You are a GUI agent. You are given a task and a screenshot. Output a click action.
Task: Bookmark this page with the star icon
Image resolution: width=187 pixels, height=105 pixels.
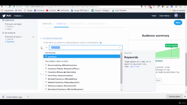pyautogui.click(x=145, y=7)
